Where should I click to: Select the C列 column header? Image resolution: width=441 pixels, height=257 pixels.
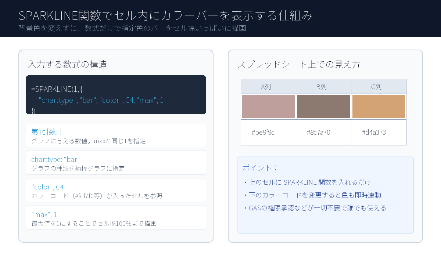tap(379, 87)
